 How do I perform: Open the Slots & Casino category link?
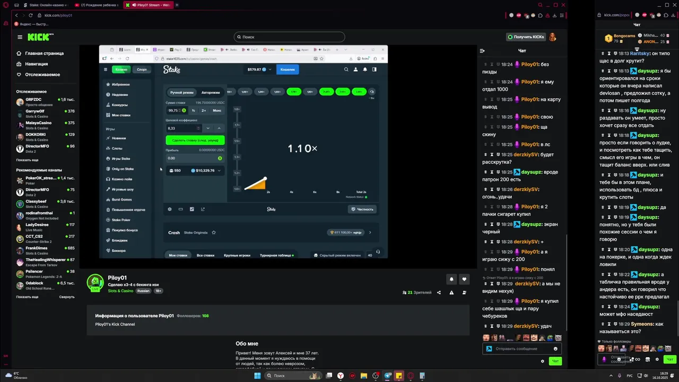pyautogui.click(x=121, y=291)
